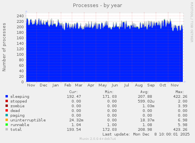
Task: Click sleeping current value 192.47
Action: point(74,97)
